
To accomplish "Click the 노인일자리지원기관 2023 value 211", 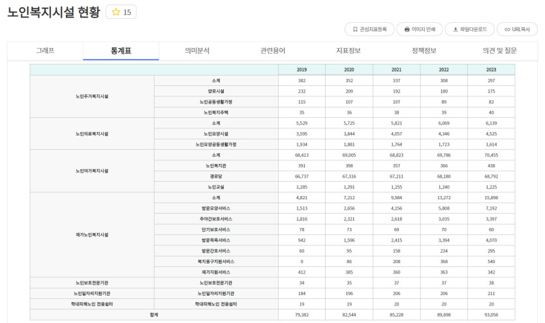I will (x=491, y=294).
